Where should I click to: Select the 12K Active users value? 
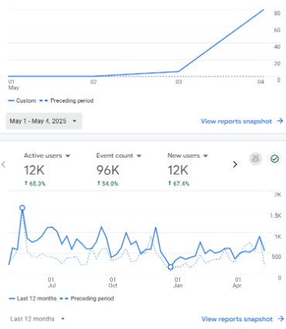(34, 170)
